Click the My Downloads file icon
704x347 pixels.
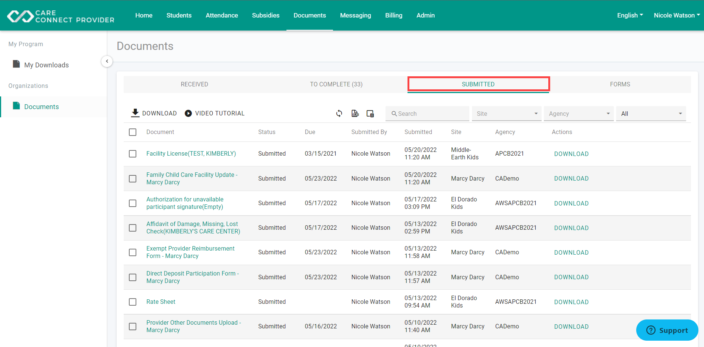[16, 64]
